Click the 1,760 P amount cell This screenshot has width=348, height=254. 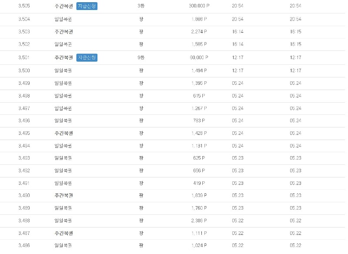(x=199, y=208)
